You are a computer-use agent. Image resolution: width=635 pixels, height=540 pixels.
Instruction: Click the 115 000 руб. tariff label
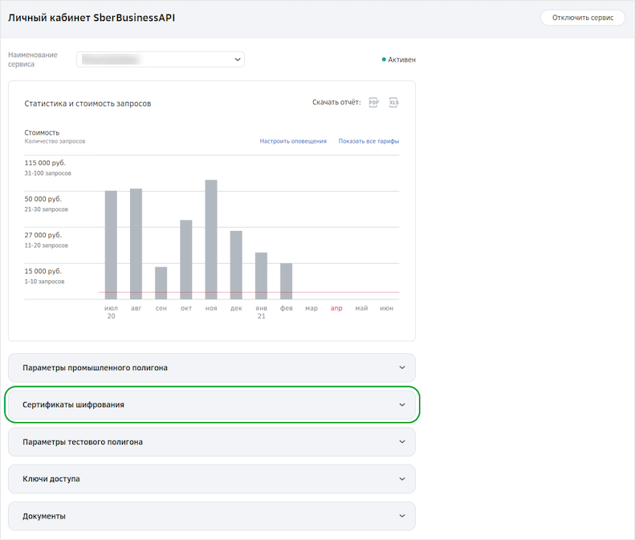(45, 163)
